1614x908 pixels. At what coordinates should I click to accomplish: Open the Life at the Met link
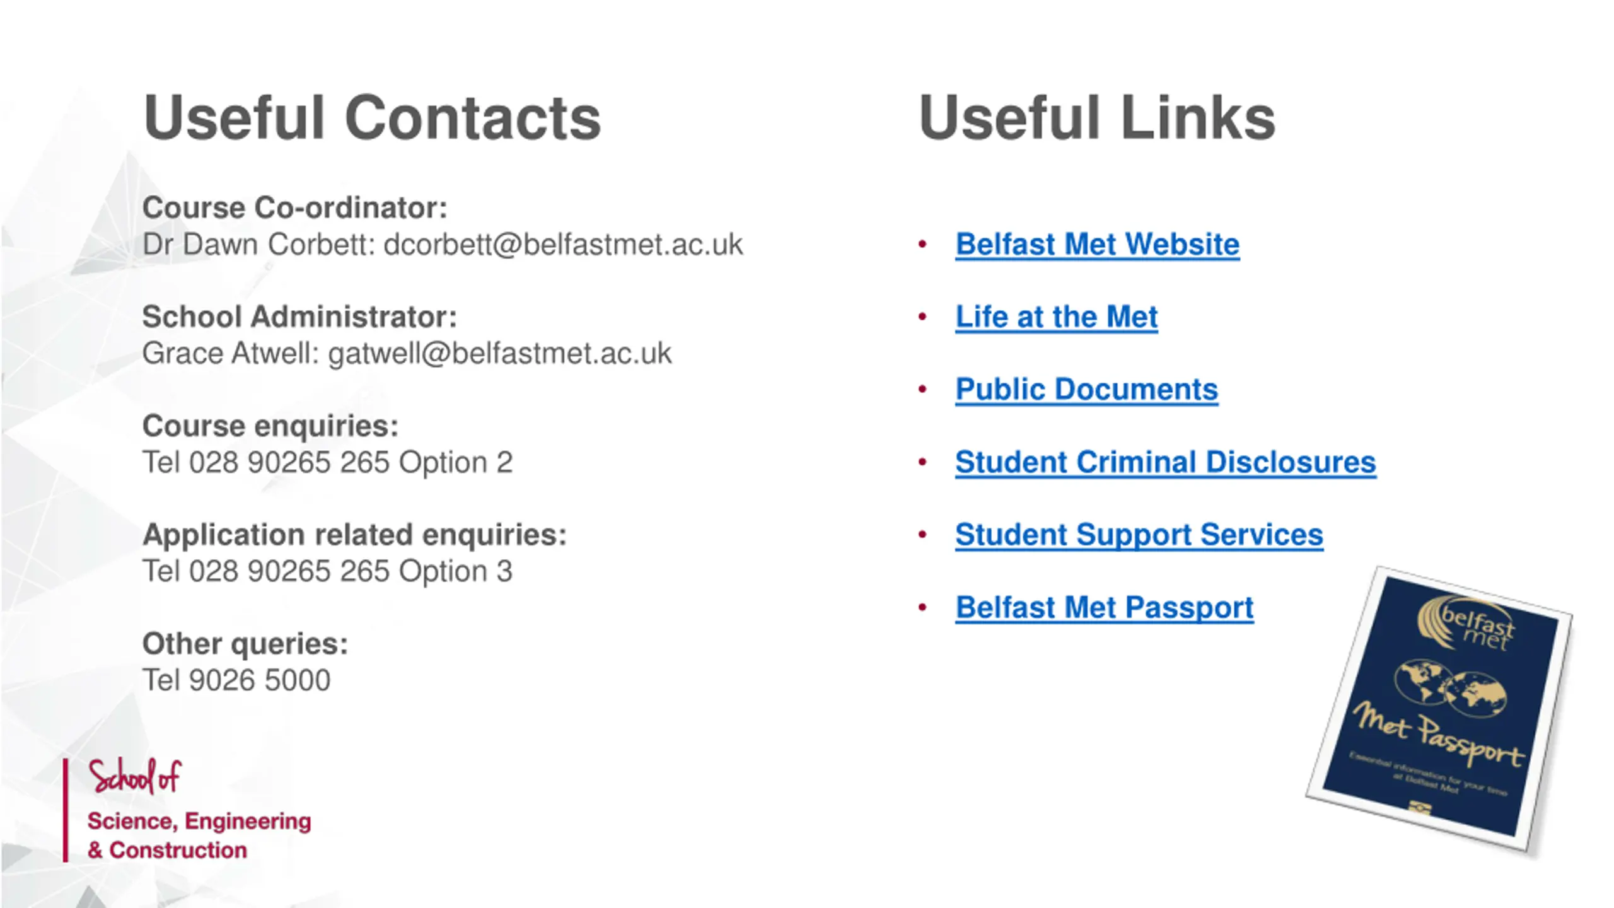(x=1057, y=317)
